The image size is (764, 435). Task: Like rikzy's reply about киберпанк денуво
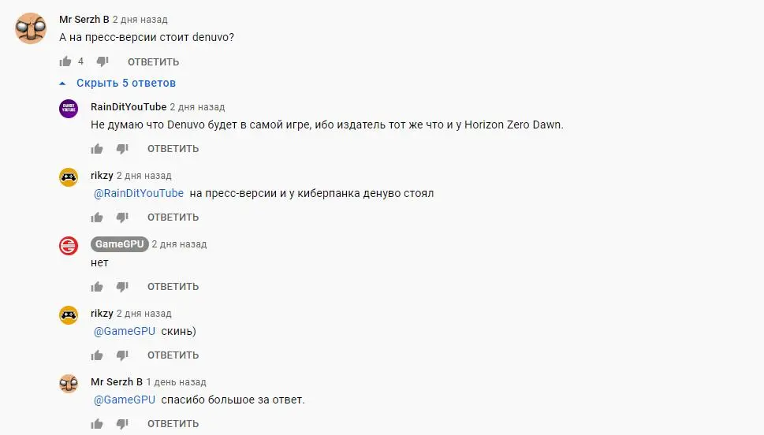(97, 217)
